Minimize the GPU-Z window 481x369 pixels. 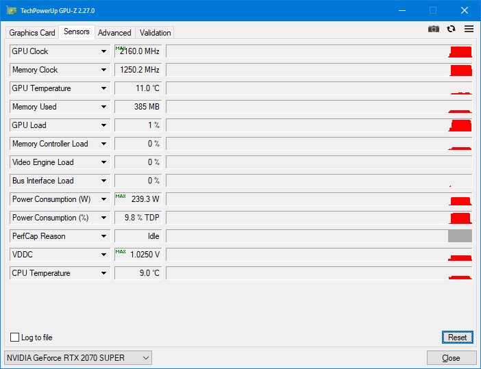click(x=402, y=10)
